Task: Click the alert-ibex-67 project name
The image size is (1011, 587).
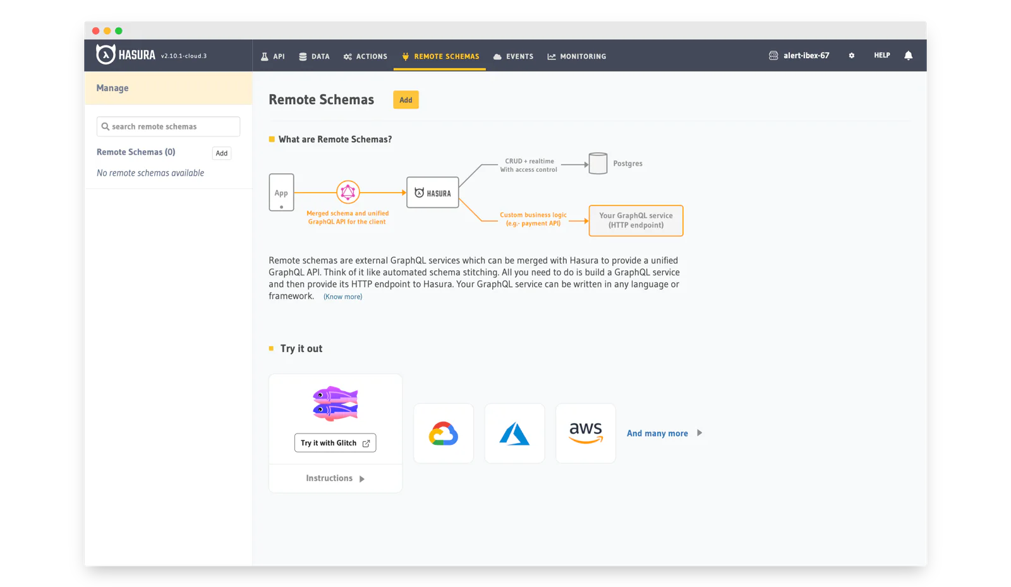Action: tap(806, 56)
